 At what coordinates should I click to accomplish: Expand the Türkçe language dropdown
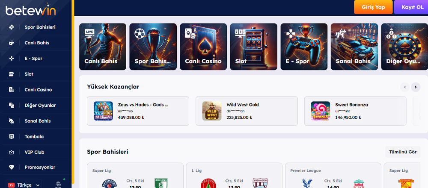[24, 185]
